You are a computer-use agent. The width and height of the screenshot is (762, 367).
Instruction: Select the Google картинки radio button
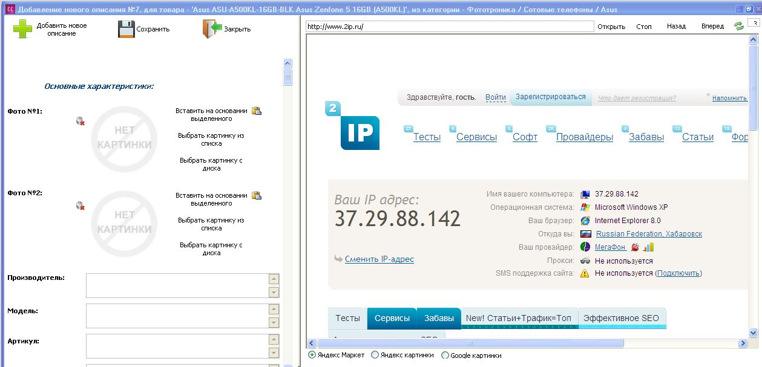click(x=445, y=356)
